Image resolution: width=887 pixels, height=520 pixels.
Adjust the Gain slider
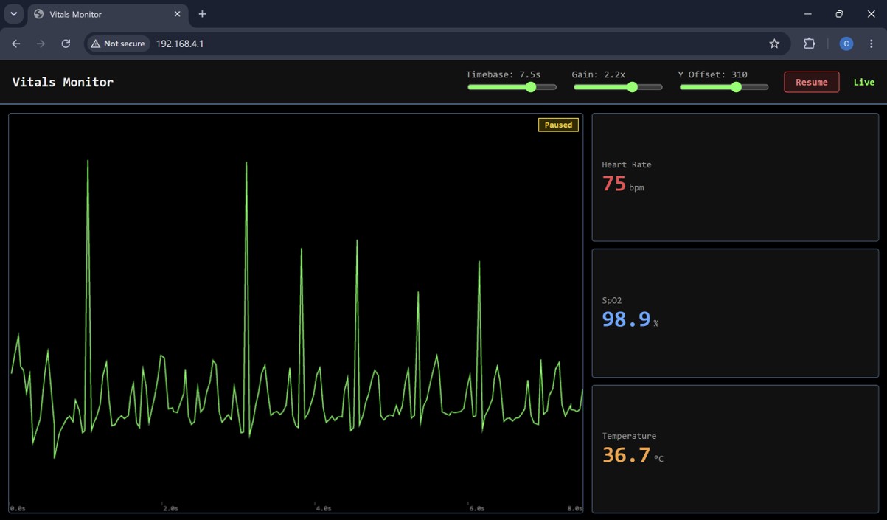(x=618, y=87)
